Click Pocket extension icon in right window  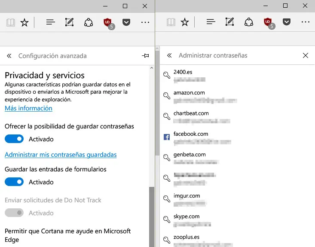287,21
